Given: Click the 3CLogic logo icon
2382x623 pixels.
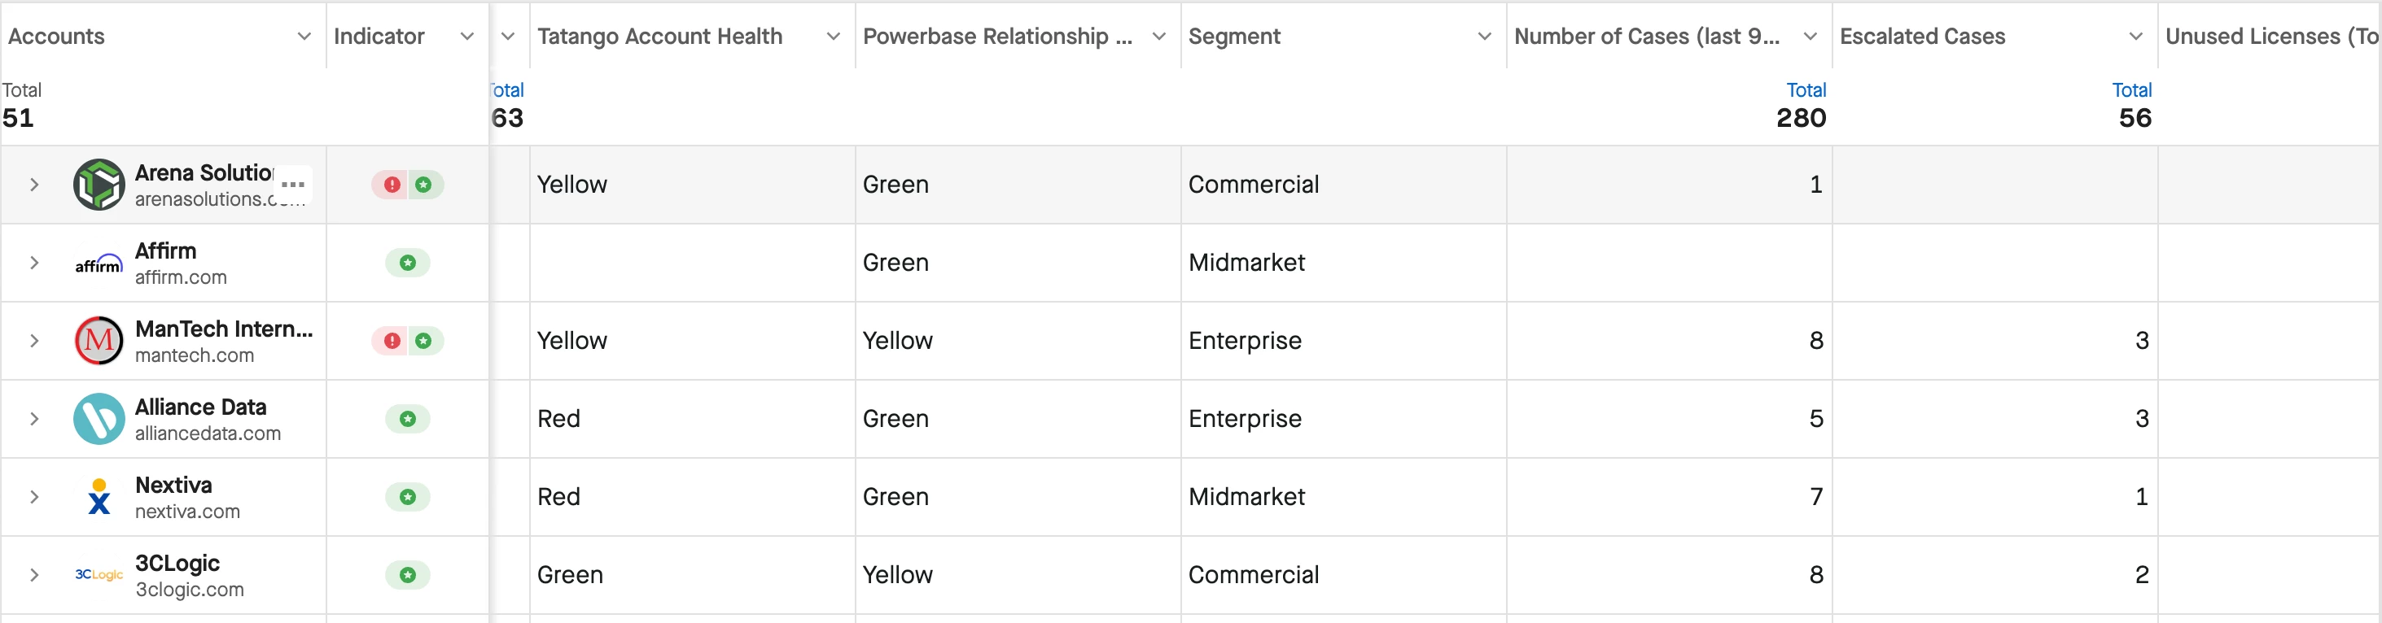Looking at the screenshot, I should pos(99,575).
